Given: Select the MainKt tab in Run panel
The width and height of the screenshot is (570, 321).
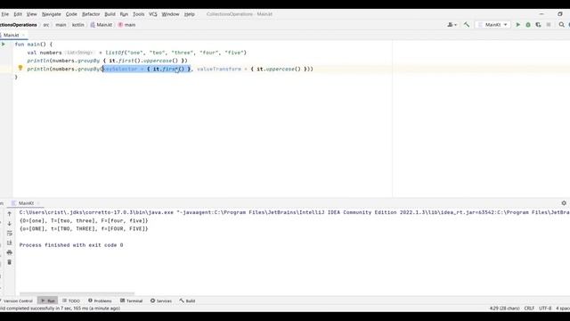Looking at the screenshot, I should 26,203.
